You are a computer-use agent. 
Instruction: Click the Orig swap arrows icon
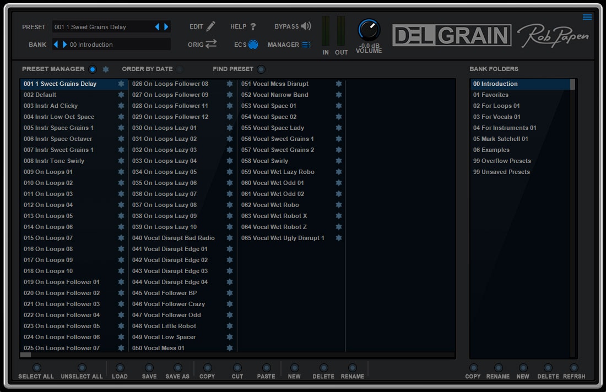[x=211, y=45]
